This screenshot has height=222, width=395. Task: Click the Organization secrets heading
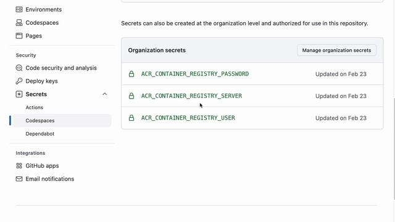(157, 51)
